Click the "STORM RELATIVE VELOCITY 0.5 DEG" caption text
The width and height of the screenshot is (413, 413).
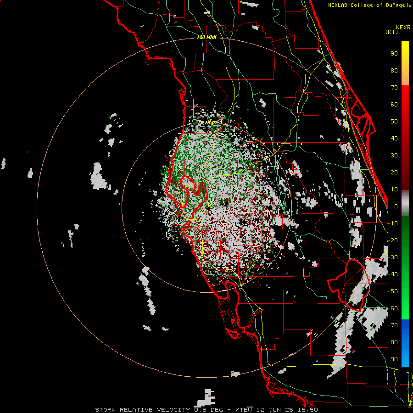159,410
